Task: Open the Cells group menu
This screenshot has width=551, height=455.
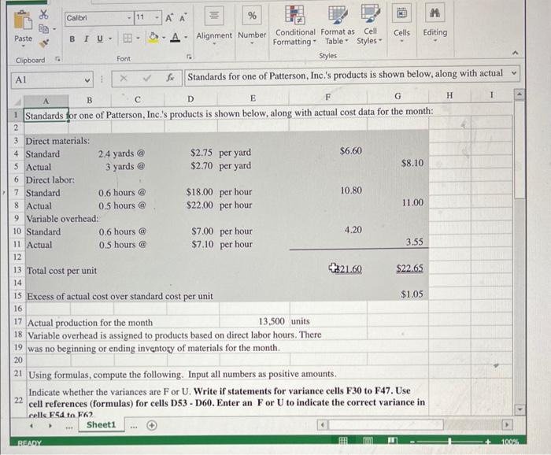Action: (x=401, y=24)
